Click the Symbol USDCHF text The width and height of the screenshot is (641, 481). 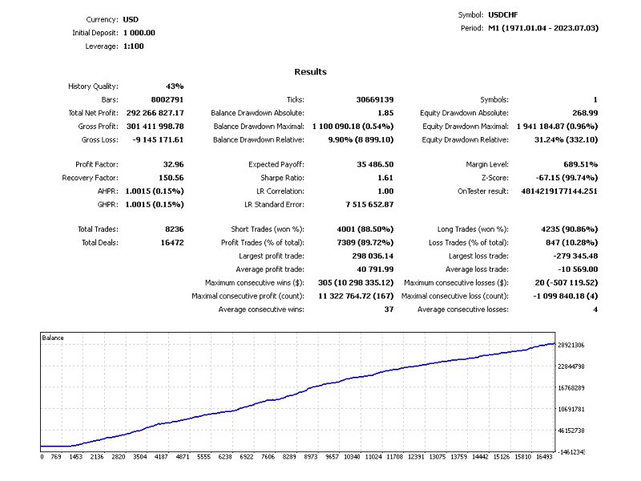pos(503,14)
